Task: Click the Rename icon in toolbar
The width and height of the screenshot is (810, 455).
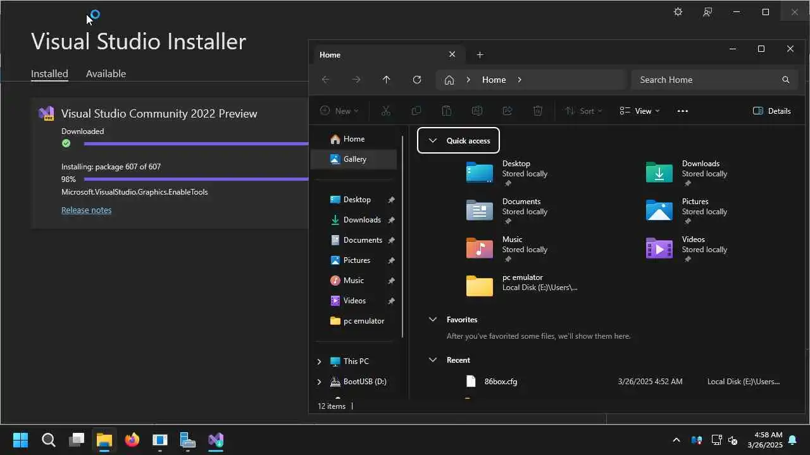Action: [477, 111]
